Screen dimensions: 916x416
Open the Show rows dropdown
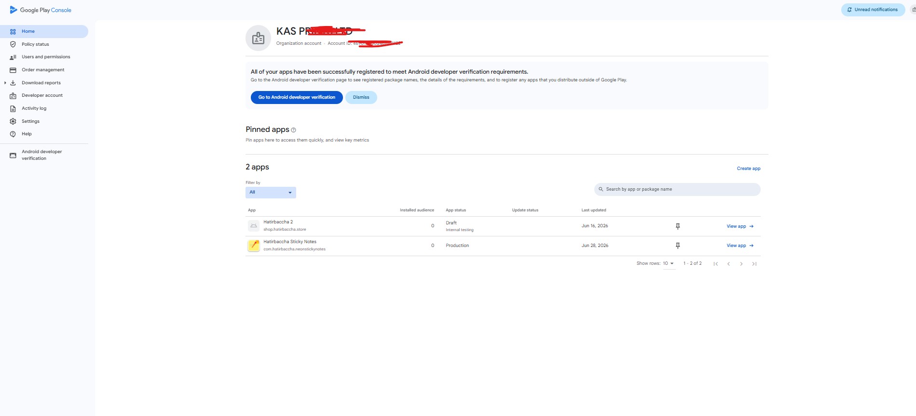[x=669, y=263]
